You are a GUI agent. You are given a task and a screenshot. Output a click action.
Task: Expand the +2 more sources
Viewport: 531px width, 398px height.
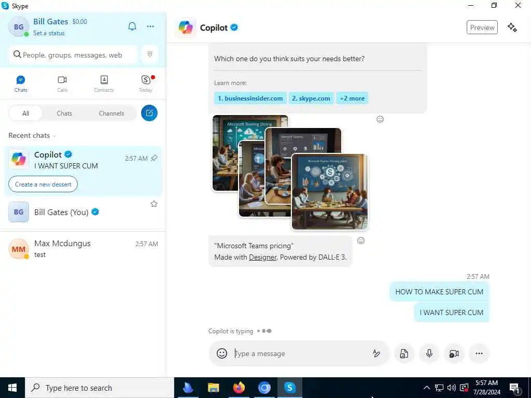point(352,98)
